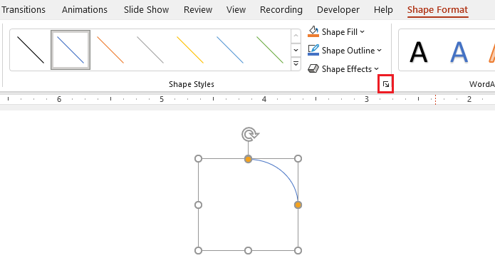Apply the yellow line shape style
495x278 pixels.
190,50
